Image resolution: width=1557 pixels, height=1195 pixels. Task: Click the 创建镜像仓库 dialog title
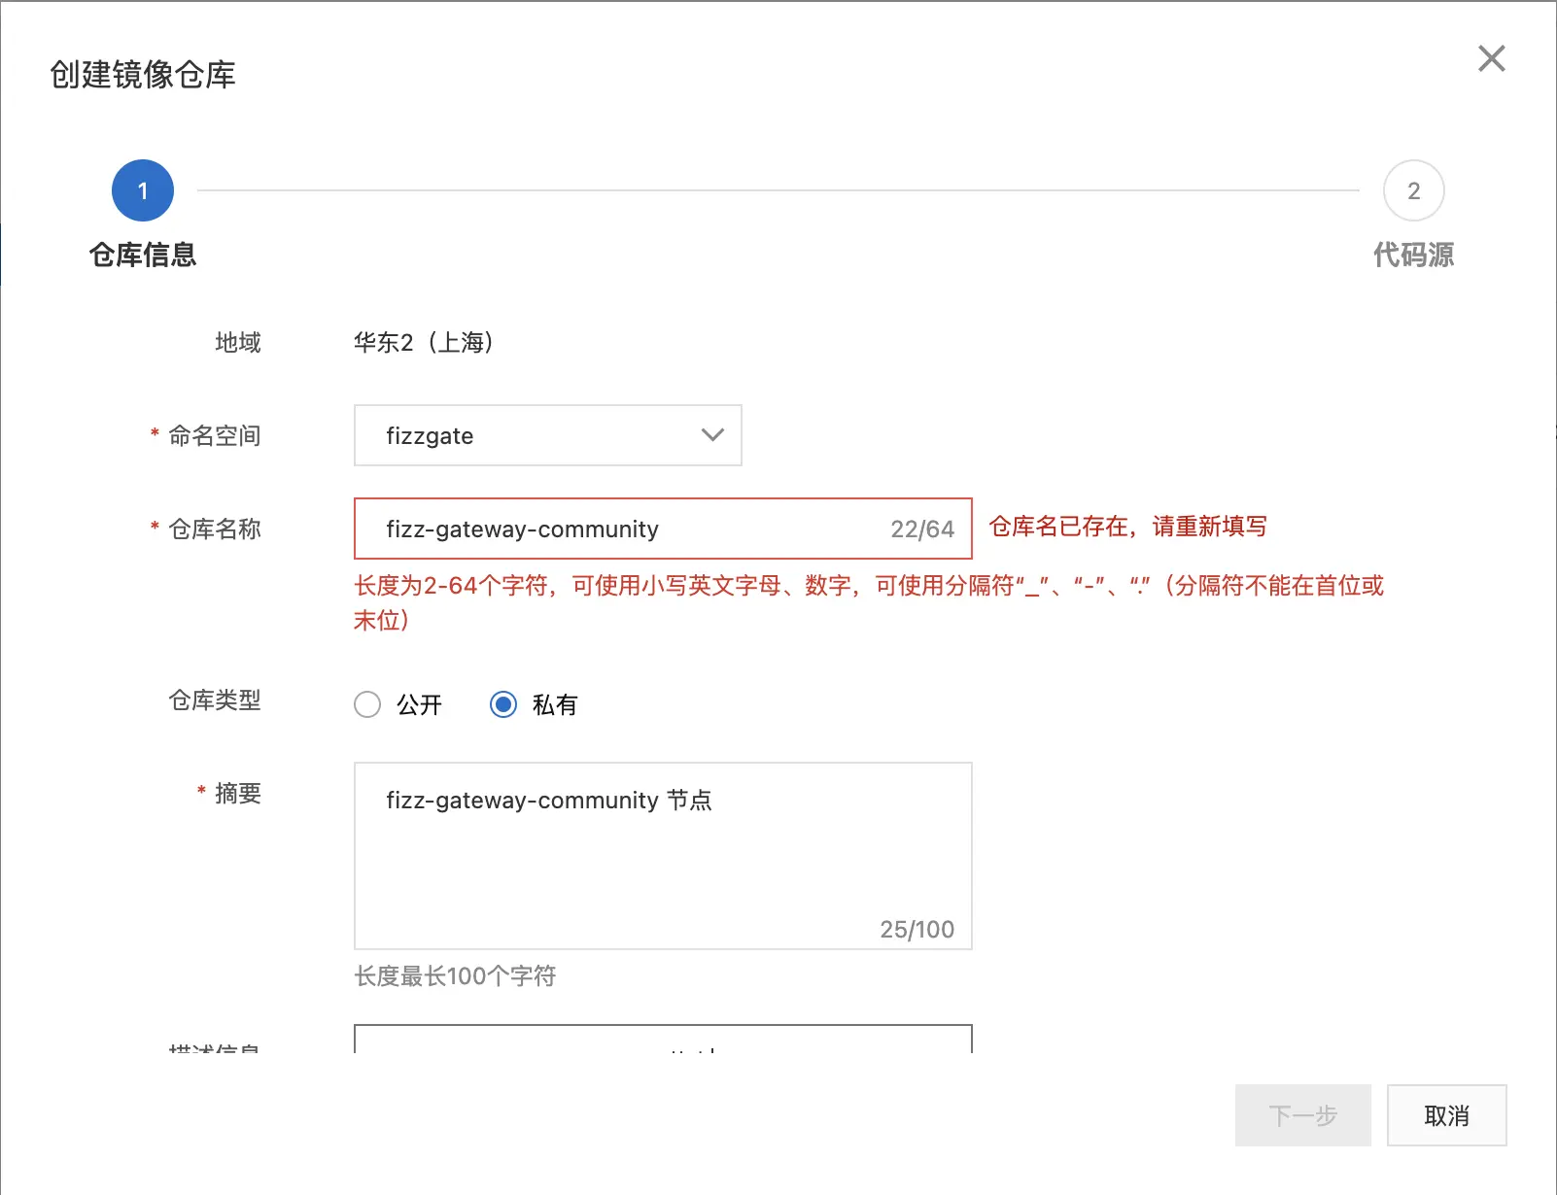pos(143,75)
